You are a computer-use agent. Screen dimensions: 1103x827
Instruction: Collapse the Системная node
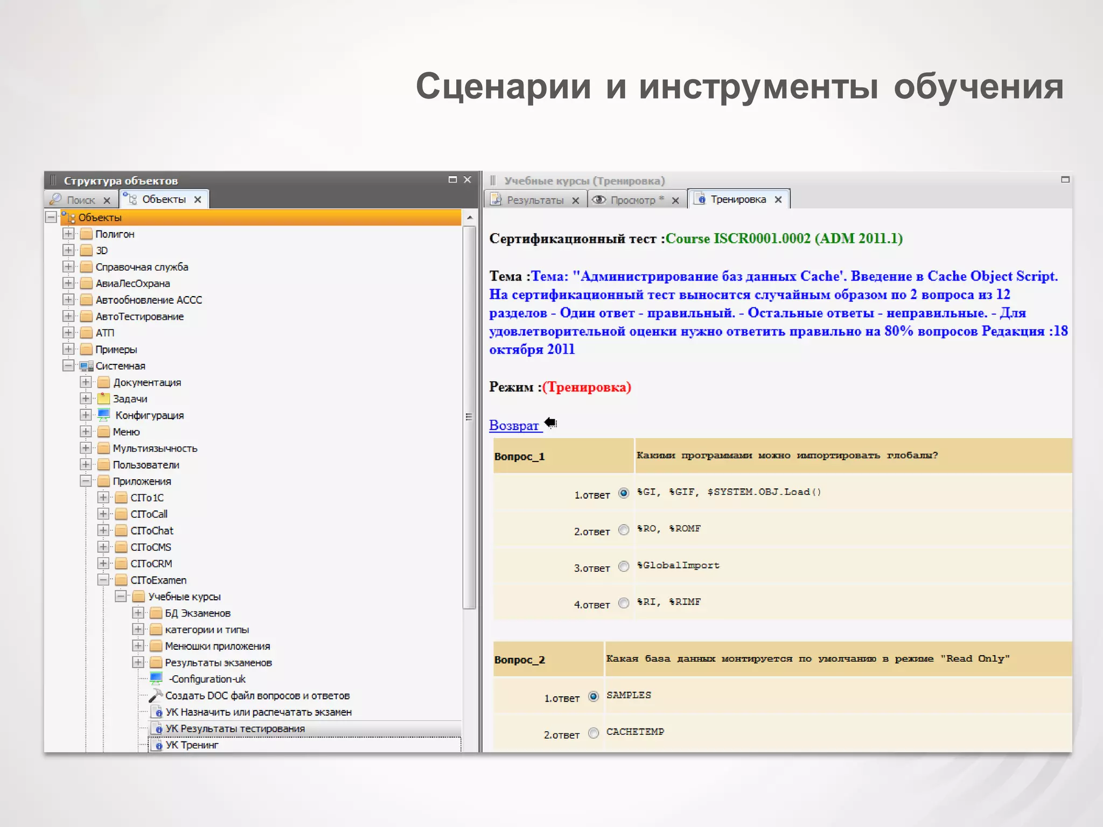pos(68,366)
